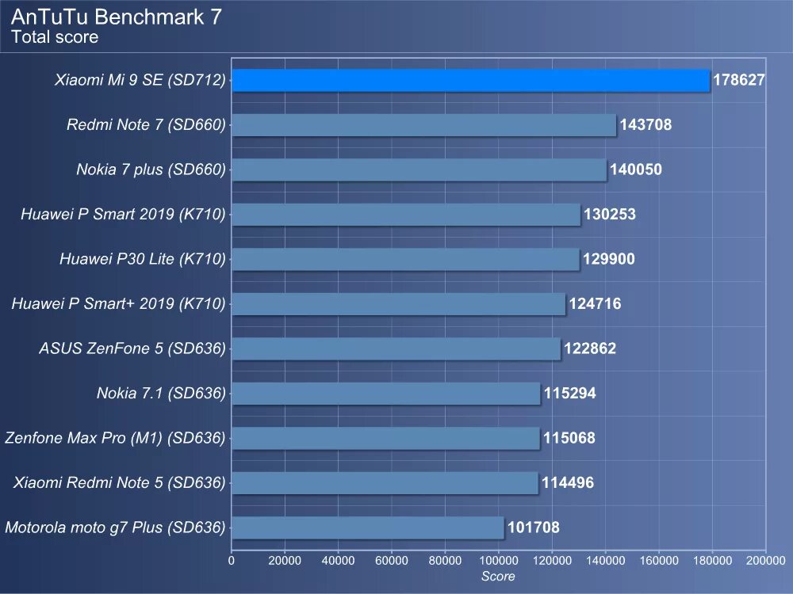
Task: Click the 129900 score value
Action: [x=609, y=259]
